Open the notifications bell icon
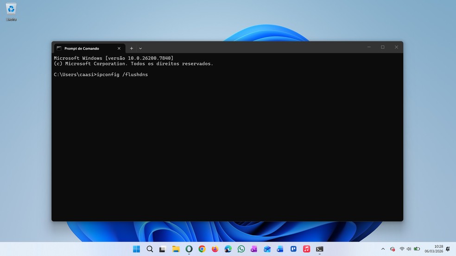 (x=448, y=249)
